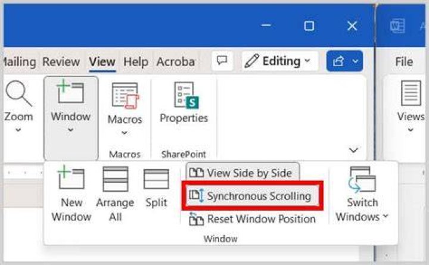The height and width of the screenshot is (265, 429).
Task: Select the View tab
Action: pos(102,62)
